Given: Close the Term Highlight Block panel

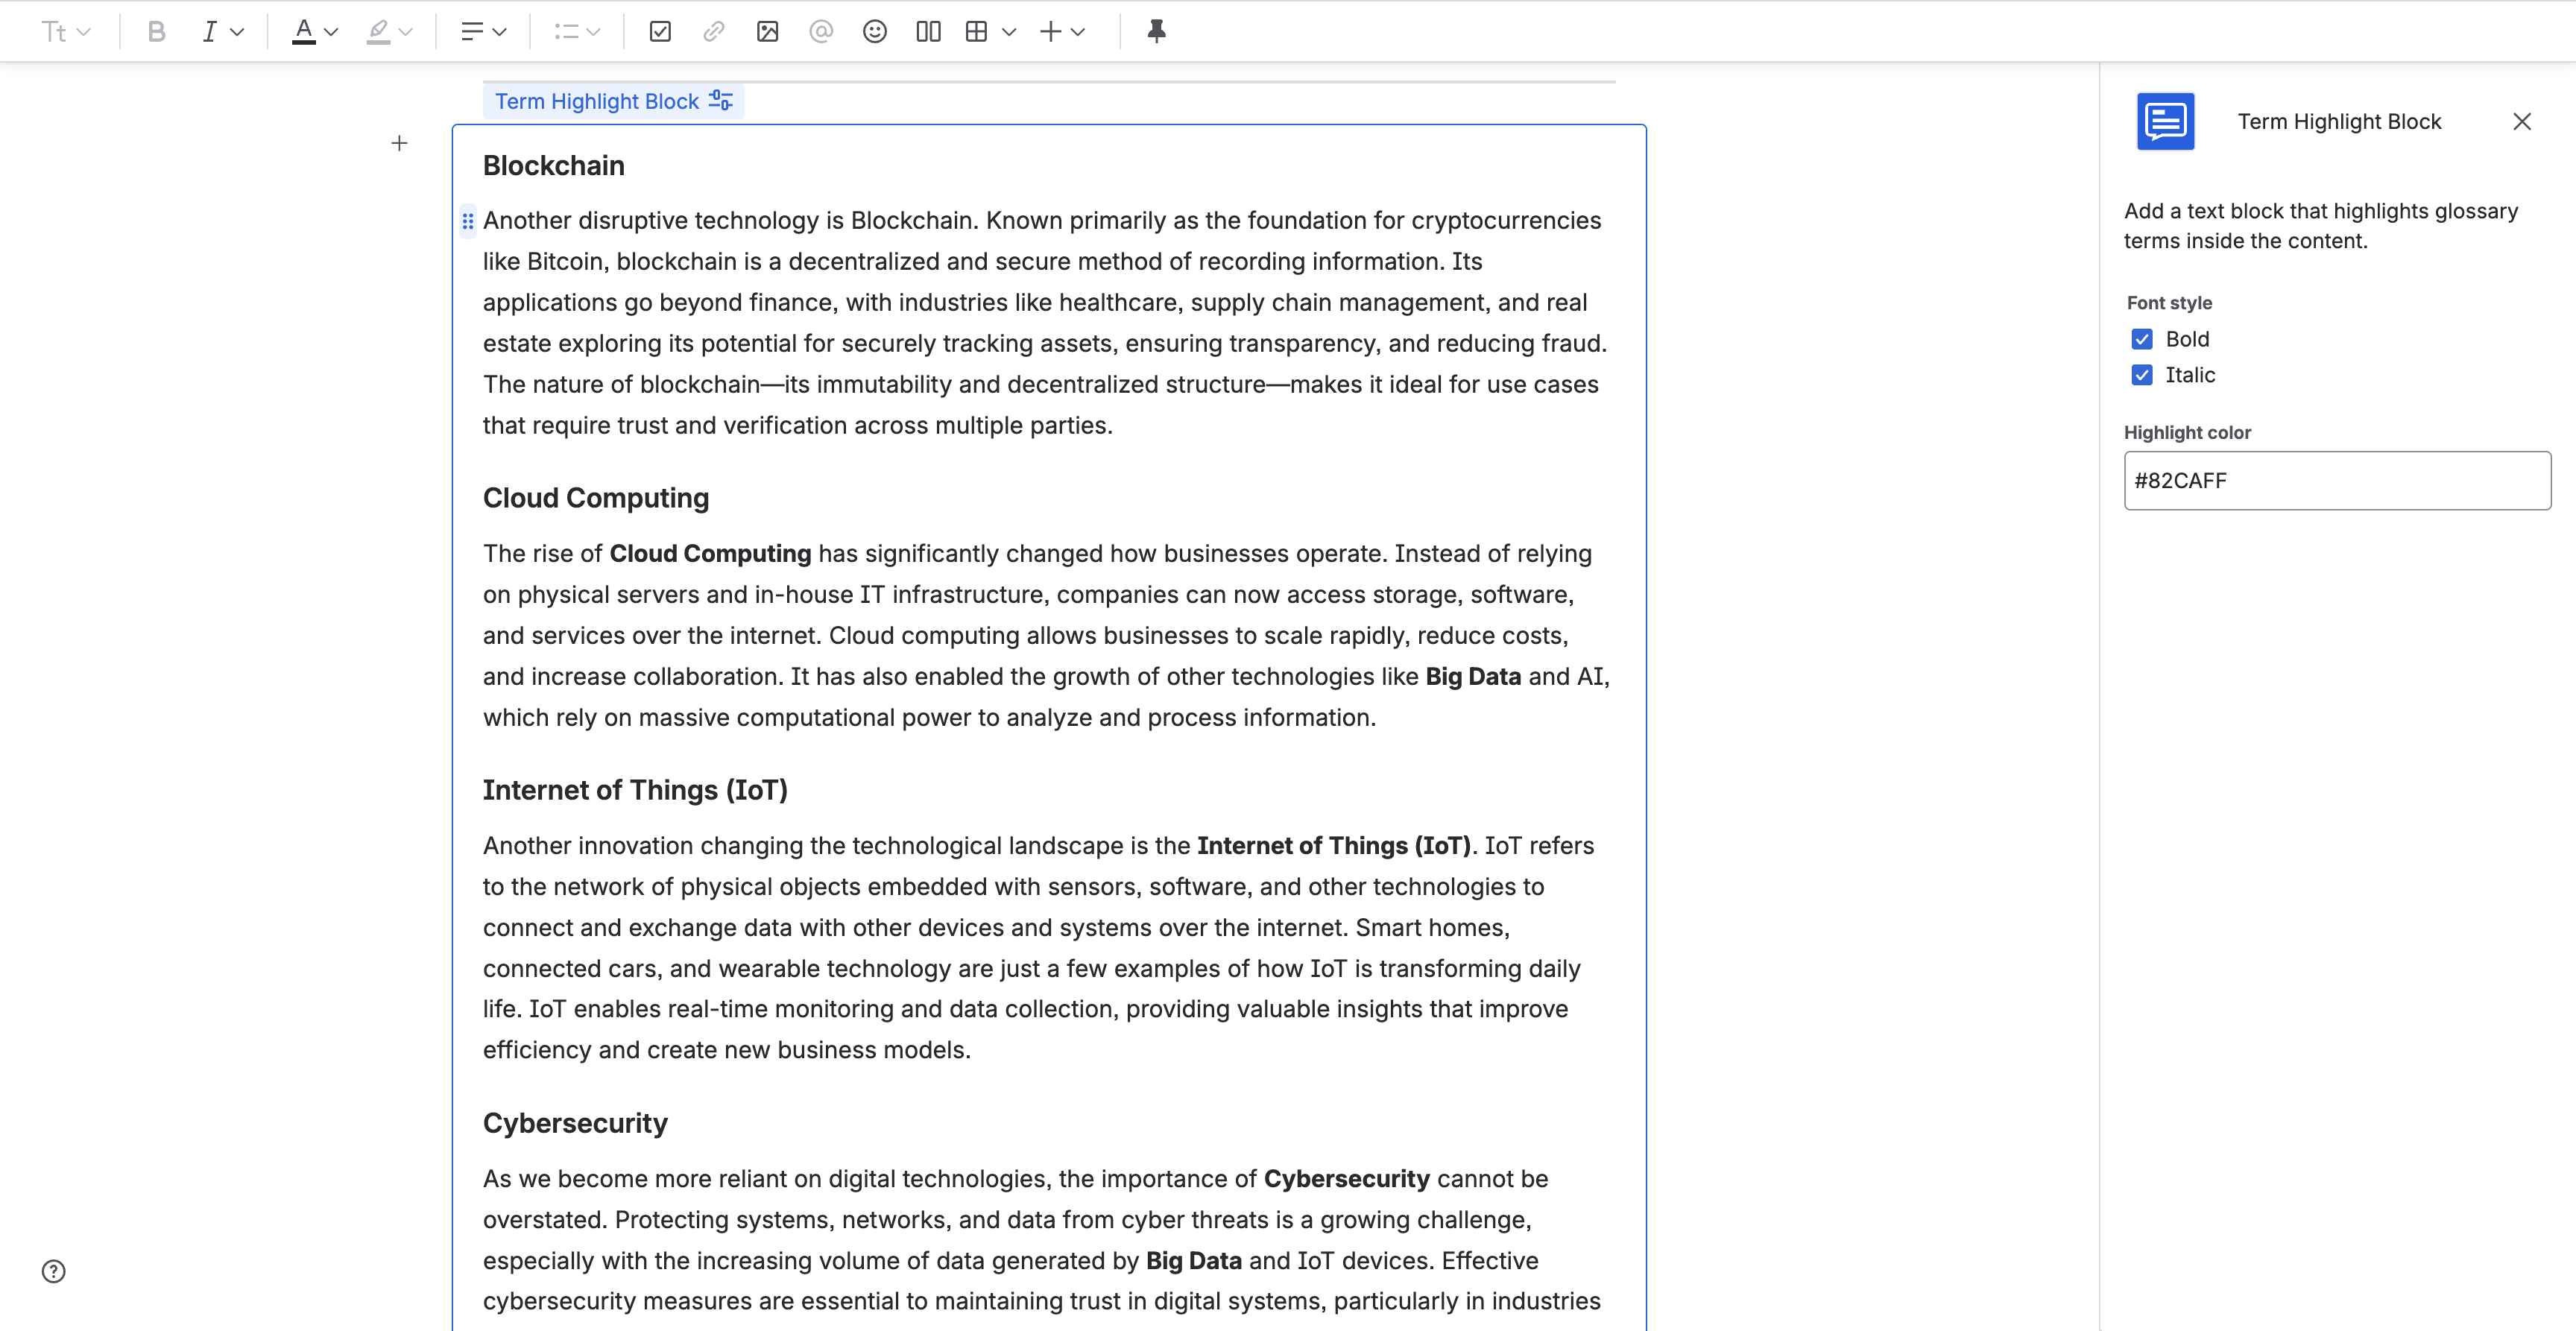Looking at the screenshot, I should pos(2521,121).
